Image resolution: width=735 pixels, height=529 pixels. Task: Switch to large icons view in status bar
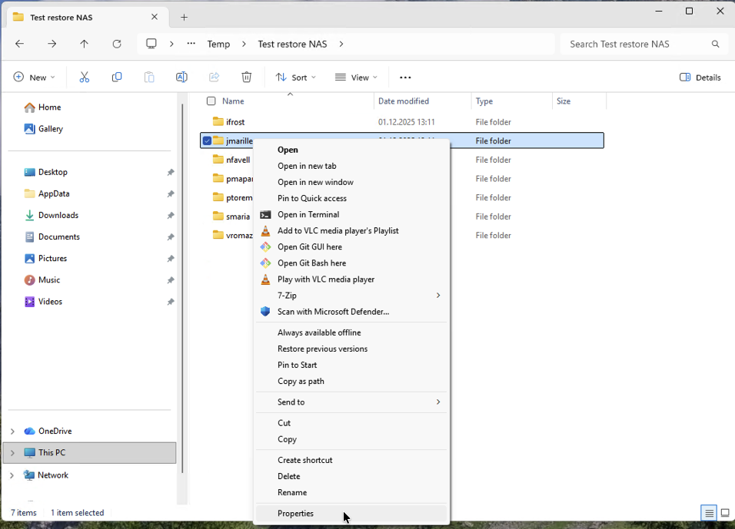[x=724, y=513]
